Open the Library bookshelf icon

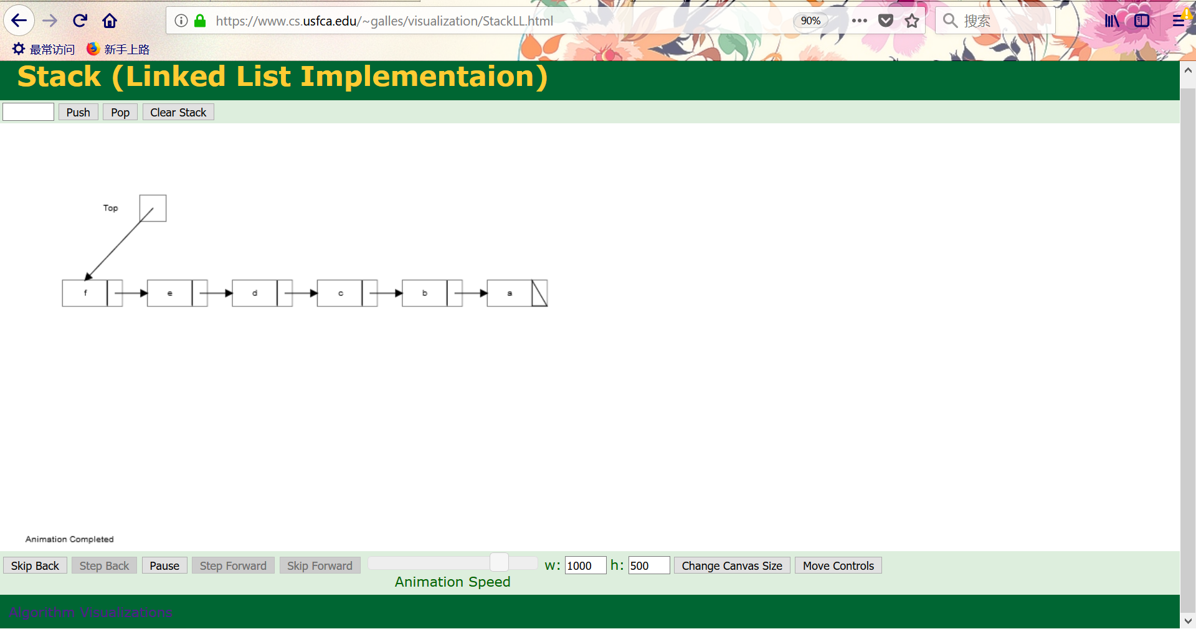point(1111,21)
